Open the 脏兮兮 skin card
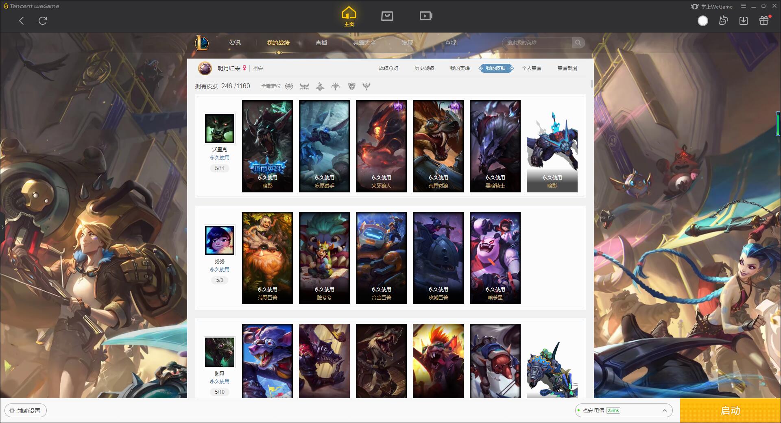 click(x=324, y=258)
